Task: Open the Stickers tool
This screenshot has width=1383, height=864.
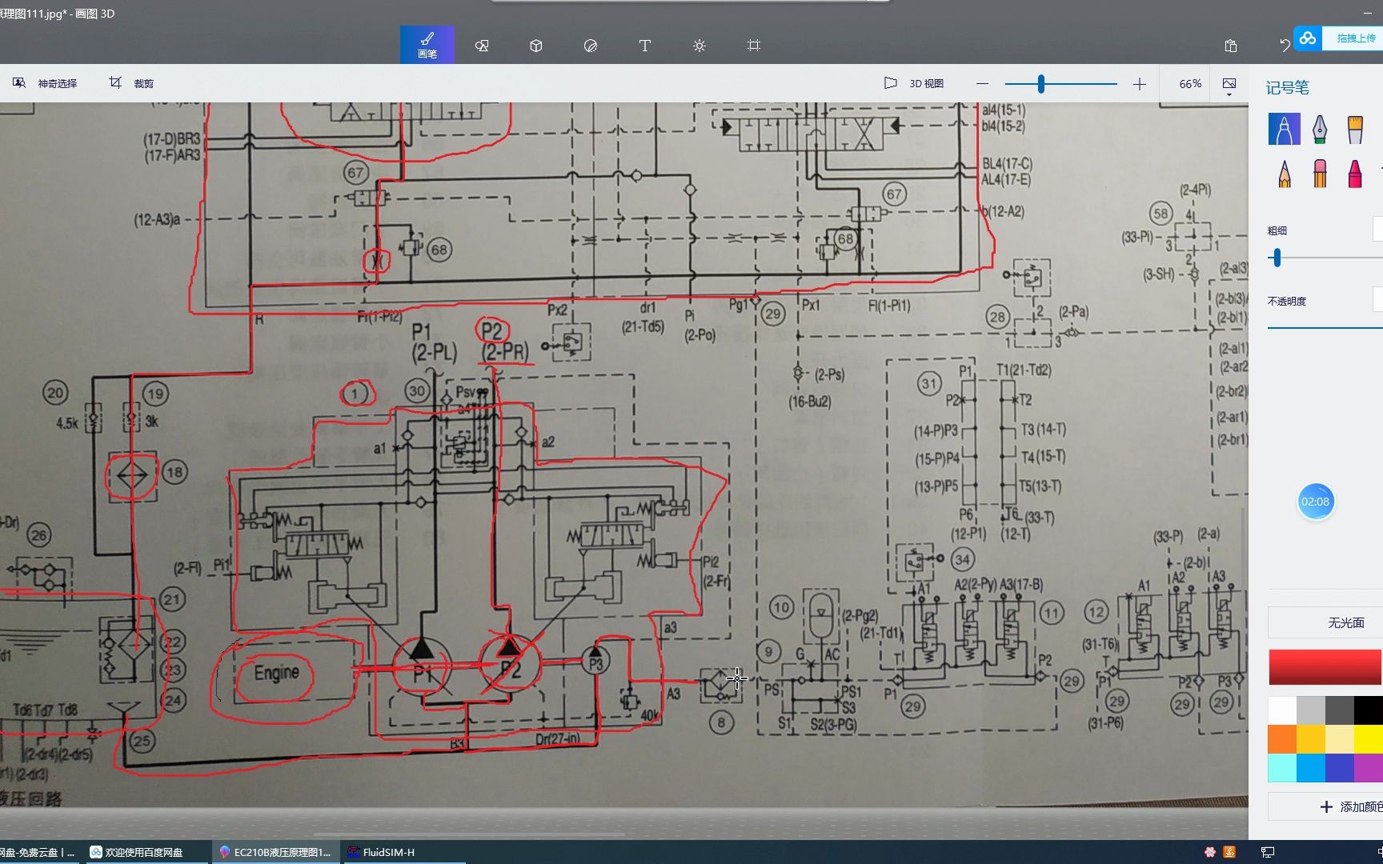Action: pos(591,46)
